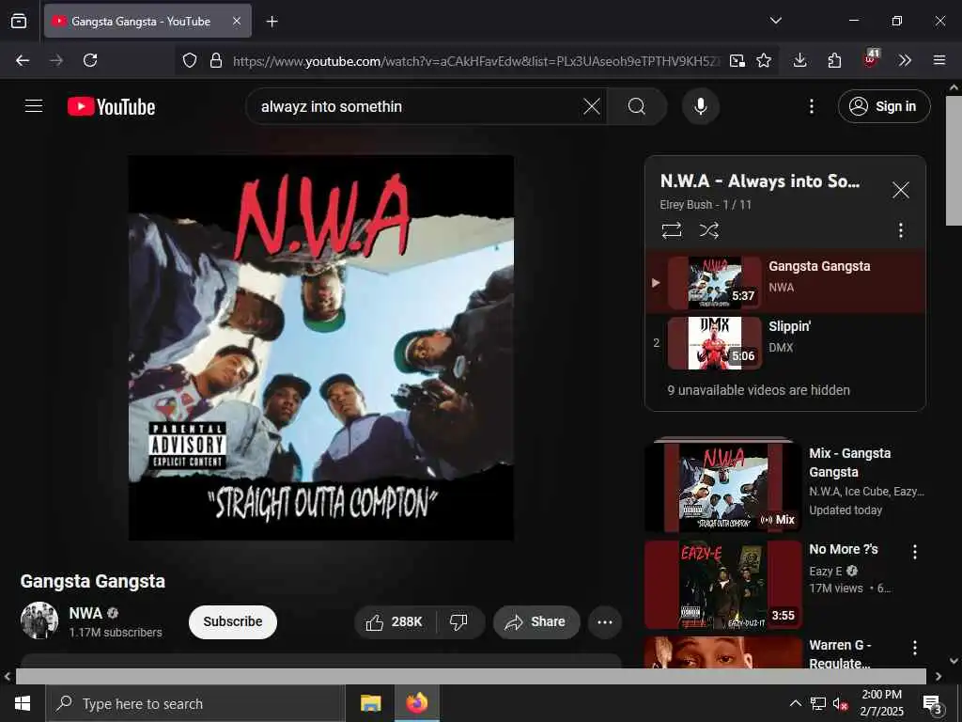Play Slippin' by DMX in the playlist

tap(785, 342)
